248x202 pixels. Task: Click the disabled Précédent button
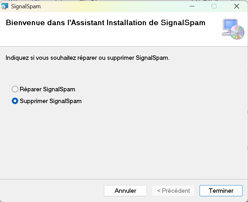[x=173, y=191]
